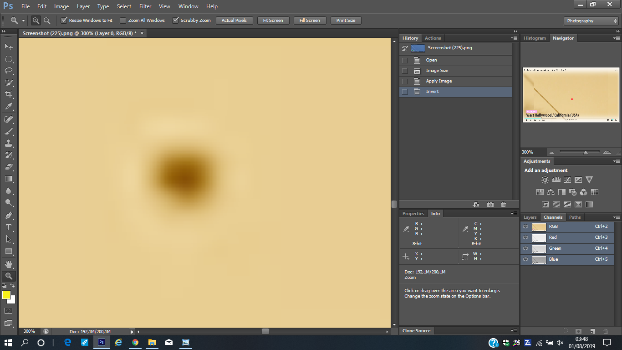Open the History panel options menu
The image size is (622, 350).
click(x=514, y=38)
